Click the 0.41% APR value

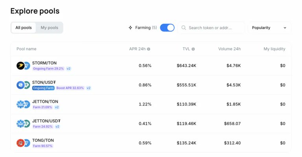pos(145,124)
